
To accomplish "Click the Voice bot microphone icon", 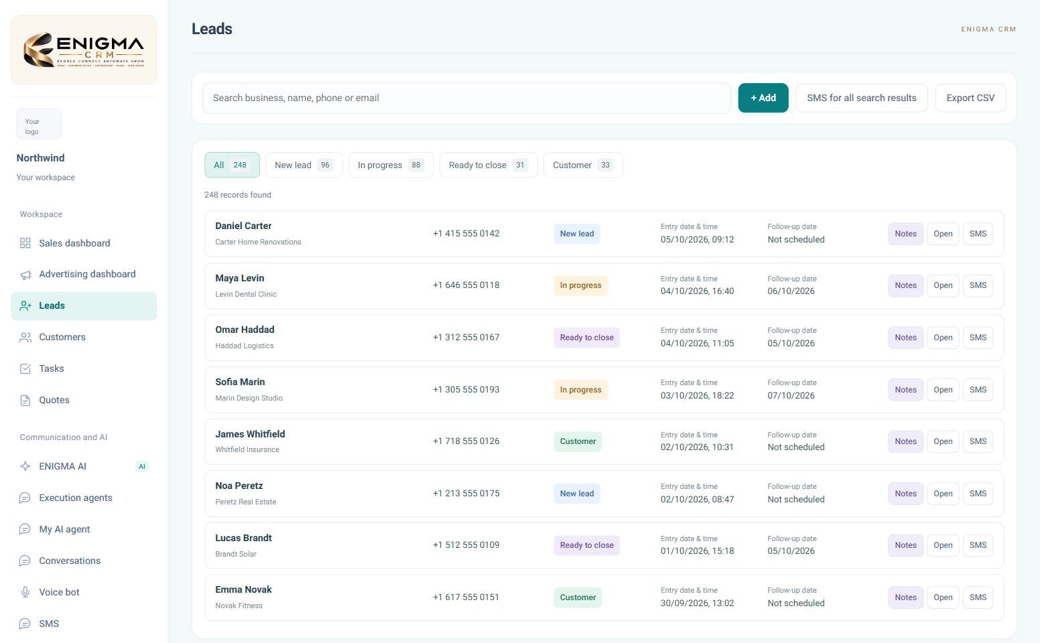I will (x=25, y=593).
